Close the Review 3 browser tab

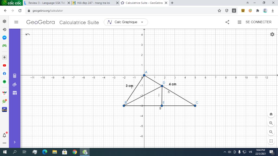click(x=69, y=3)
